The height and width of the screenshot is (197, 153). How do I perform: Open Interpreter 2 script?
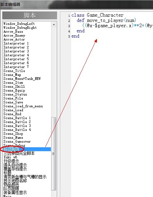click(16, 47)
